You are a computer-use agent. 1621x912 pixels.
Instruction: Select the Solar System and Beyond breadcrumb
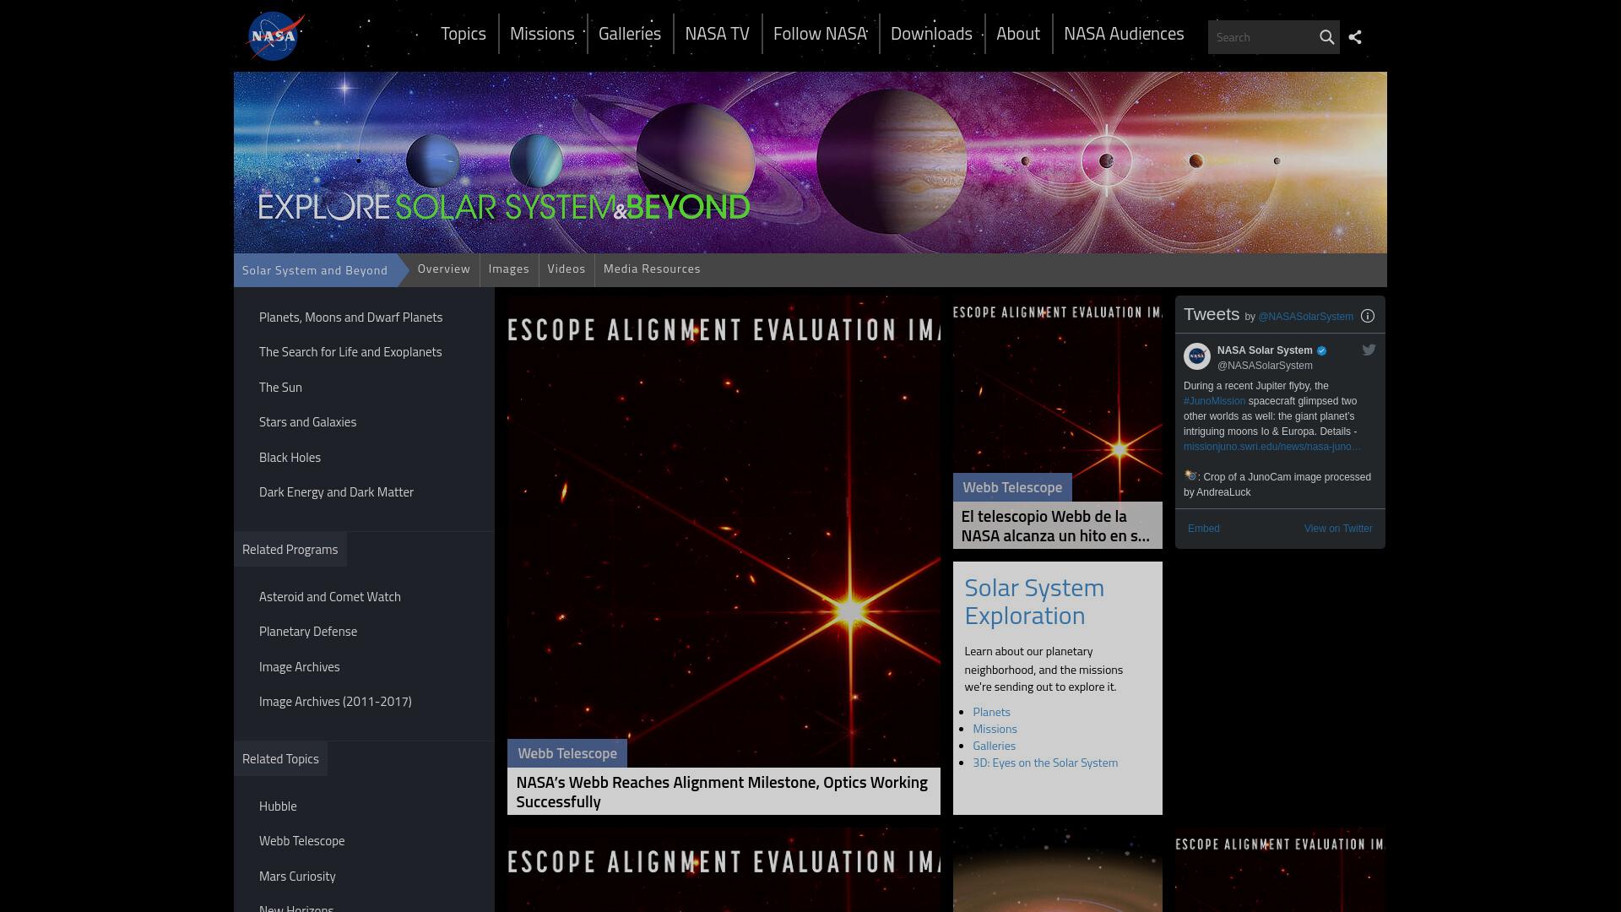point(315,270)
